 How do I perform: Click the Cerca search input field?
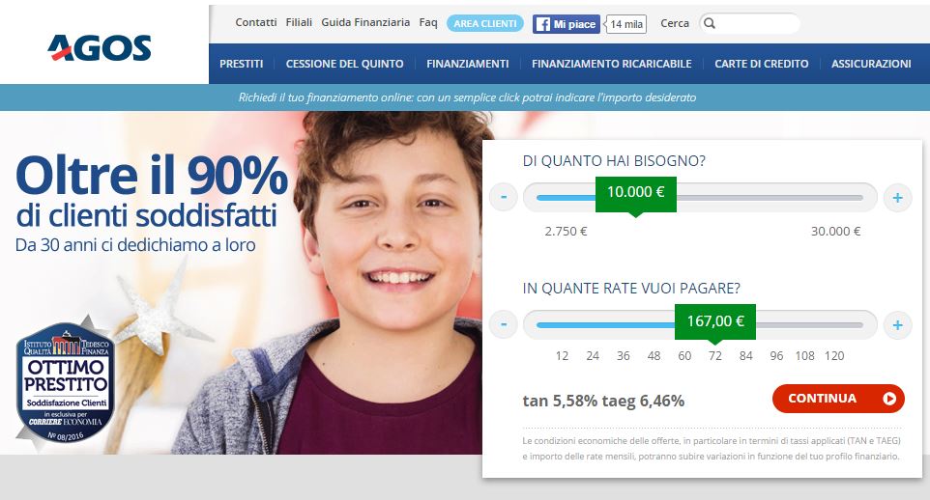pos(749,24)
